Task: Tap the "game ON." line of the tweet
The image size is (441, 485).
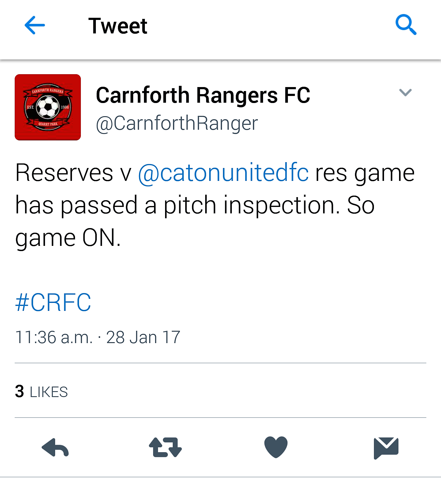Action: tap(68, 238)
